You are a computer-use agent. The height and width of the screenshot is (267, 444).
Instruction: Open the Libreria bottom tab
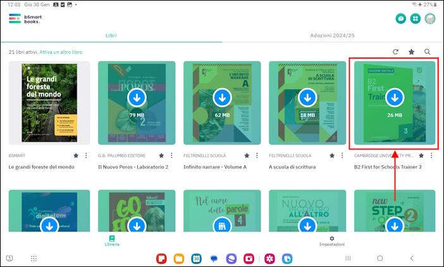(x=112, y=240)
